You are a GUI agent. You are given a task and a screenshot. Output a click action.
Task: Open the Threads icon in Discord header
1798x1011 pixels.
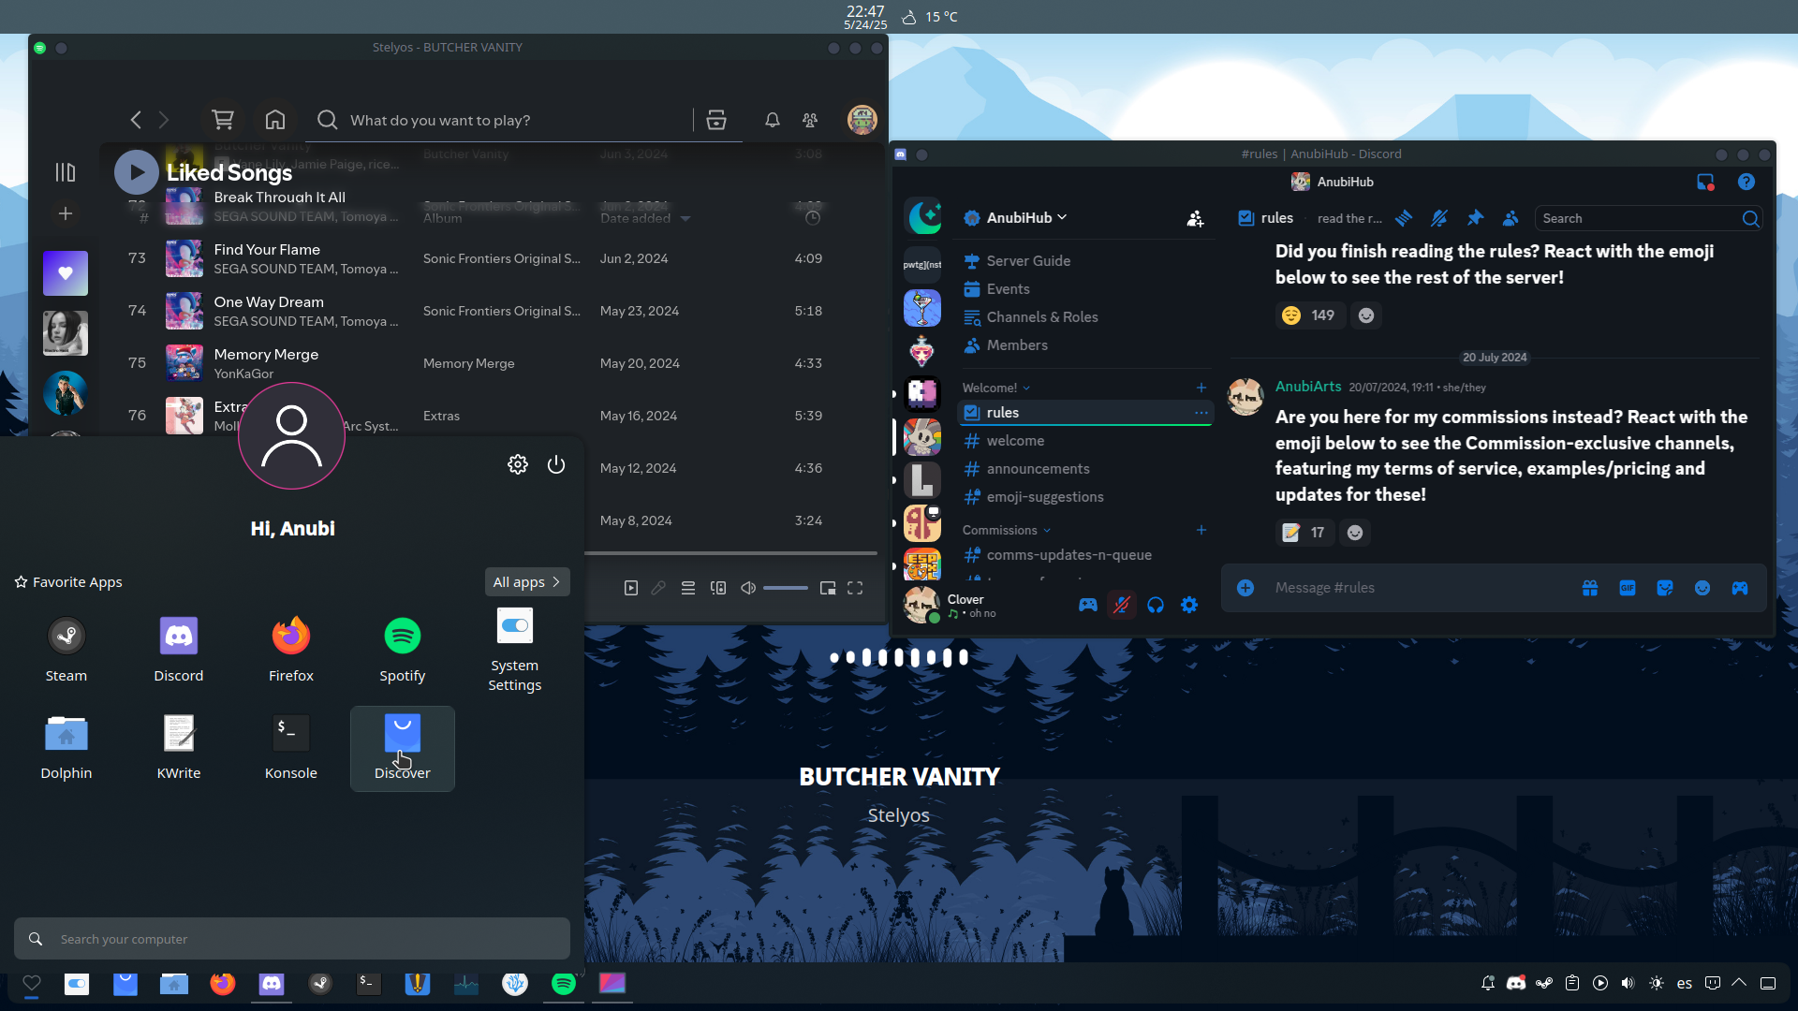tap(1404, 218)
